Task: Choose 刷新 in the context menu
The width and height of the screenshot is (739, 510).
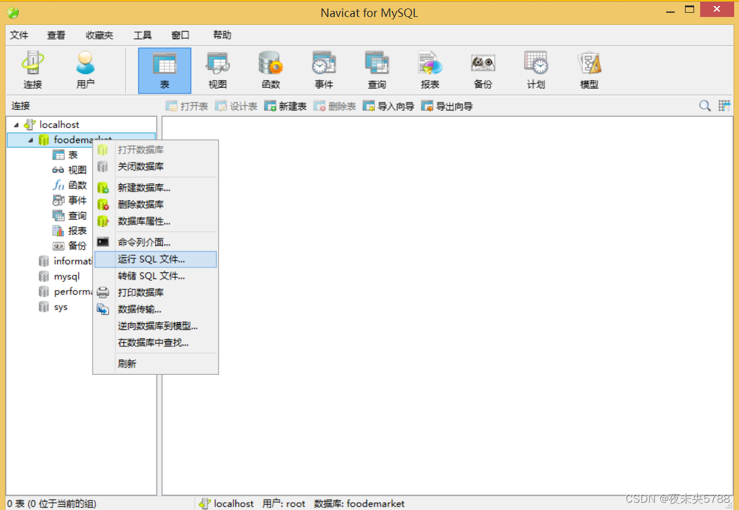Action: [x=155, y=364]
